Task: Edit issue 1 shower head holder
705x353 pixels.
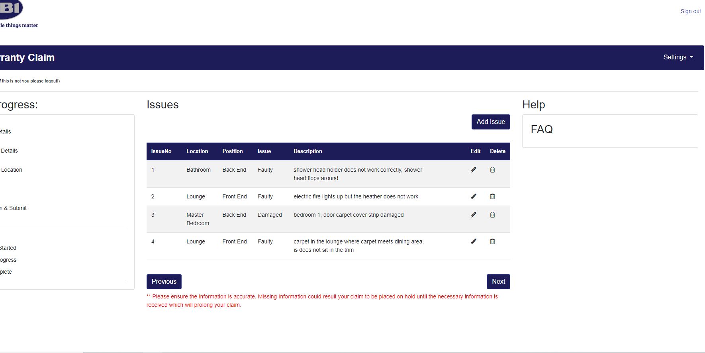Action: coord(474,170)
